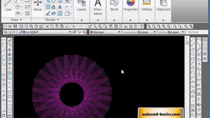Open Layer Properties Manager icon
Screen dimensions: 210x118
coord(5,32)
